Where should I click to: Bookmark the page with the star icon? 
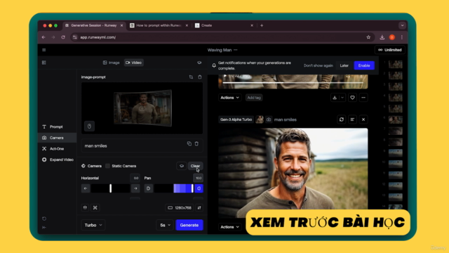pyautogui.click(x=368, y=37)
